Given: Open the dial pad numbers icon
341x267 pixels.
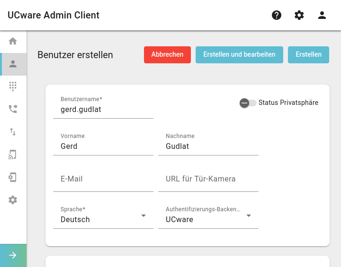Looking at the screenshot, I should (x=13, y=86).
